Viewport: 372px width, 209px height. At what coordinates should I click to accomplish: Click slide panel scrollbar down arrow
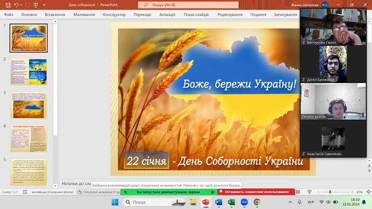pos(56,186)
